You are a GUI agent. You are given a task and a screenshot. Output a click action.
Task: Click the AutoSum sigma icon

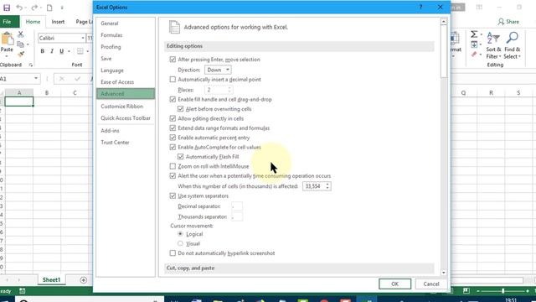coord(474,34)
